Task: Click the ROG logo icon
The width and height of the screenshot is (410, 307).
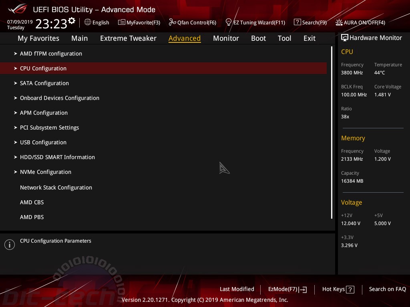Action: 18,9
